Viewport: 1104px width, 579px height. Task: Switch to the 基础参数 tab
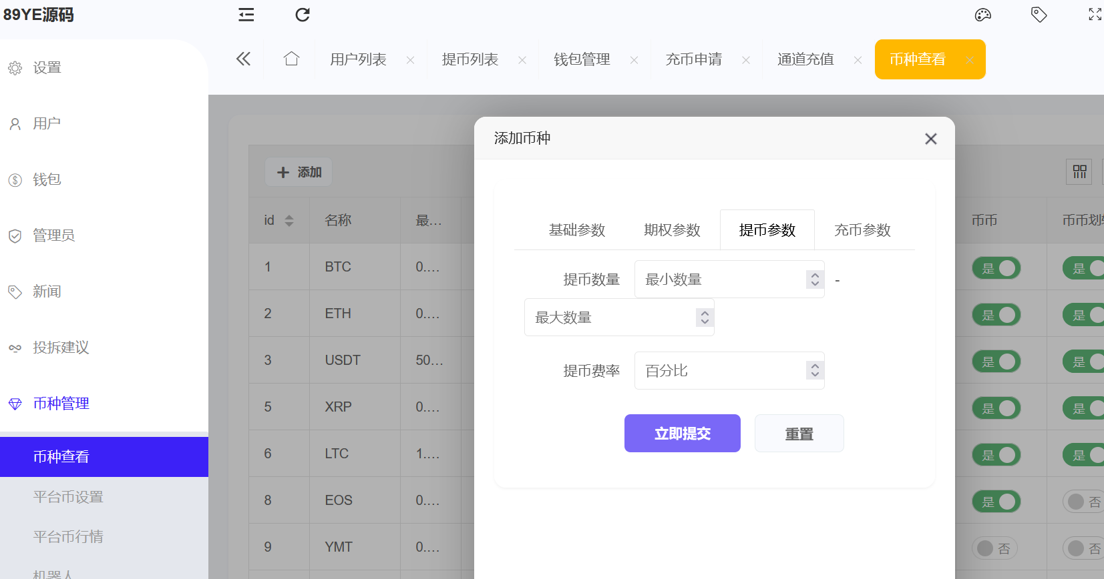[577, 230]
